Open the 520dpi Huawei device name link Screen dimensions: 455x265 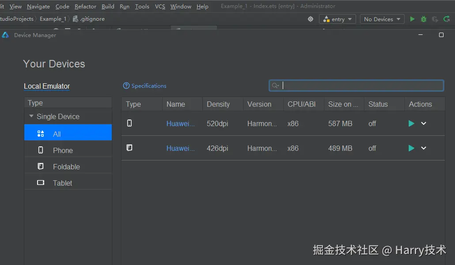point(181,123)
